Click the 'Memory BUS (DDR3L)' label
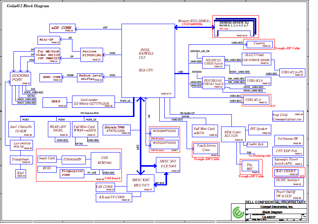Image resolution: width=318 pixels, height=224 pixels. [x=194, y=21]
